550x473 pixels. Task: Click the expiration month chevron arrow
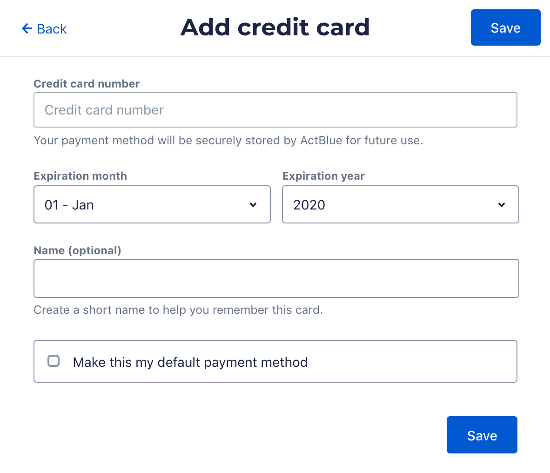tap(253, 205)
